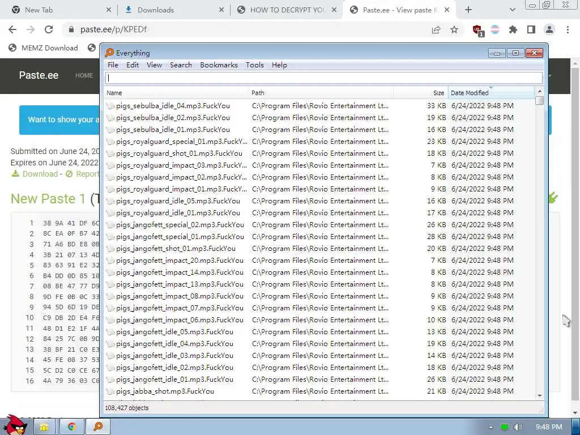Select pigs_jangofett_impact_14.mp3.FuckYou file name

180,272
